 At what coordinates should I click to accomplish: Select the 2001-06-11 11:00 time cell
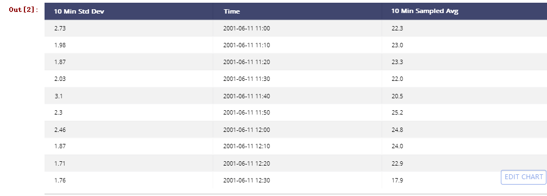point(246,29)
